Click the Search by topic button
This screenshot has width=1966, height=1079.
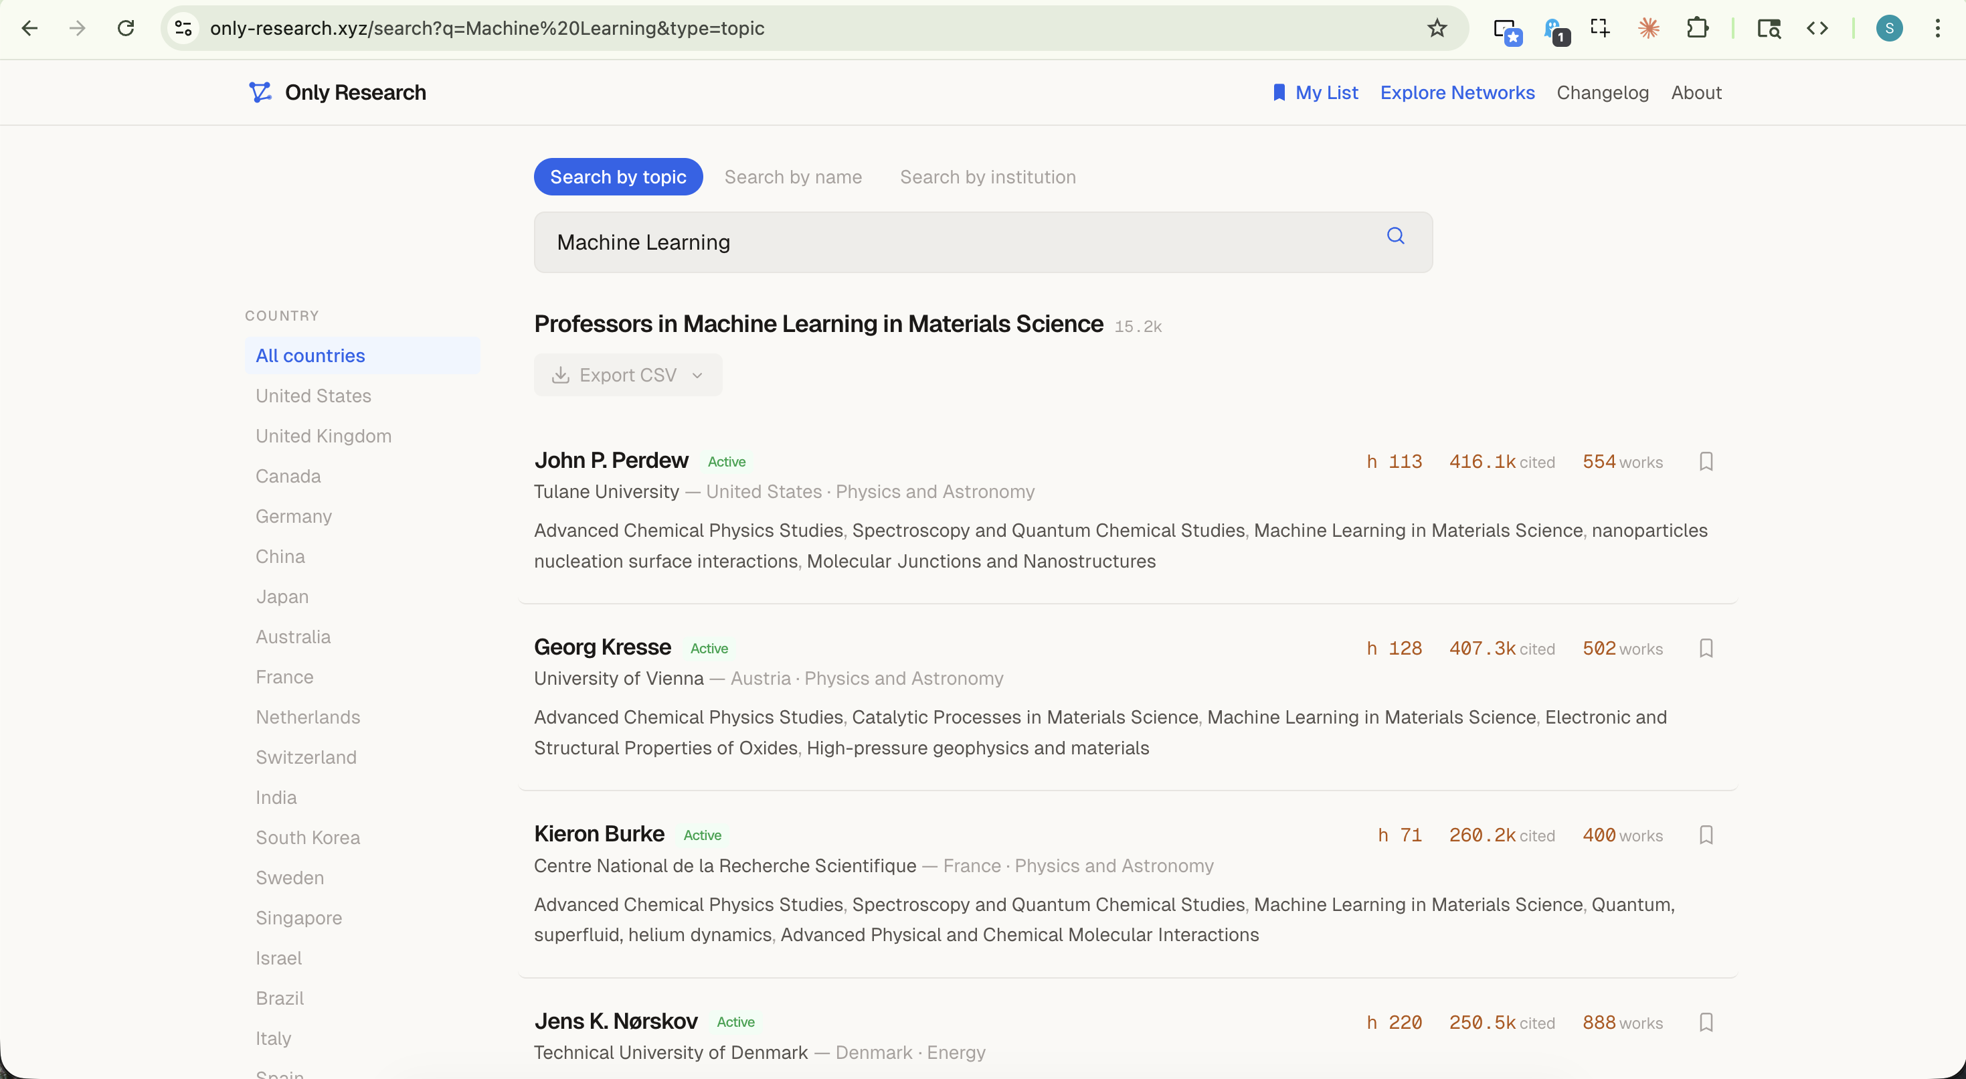[x=618, y=177]
